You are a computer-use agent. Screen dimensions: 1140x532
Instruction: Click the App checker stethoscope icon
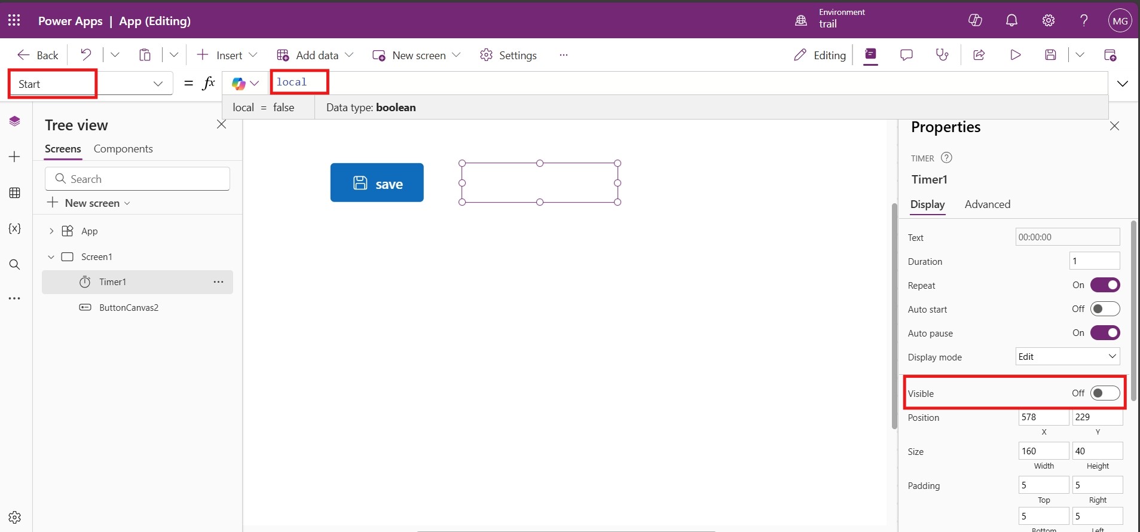[x=942, y=55]
